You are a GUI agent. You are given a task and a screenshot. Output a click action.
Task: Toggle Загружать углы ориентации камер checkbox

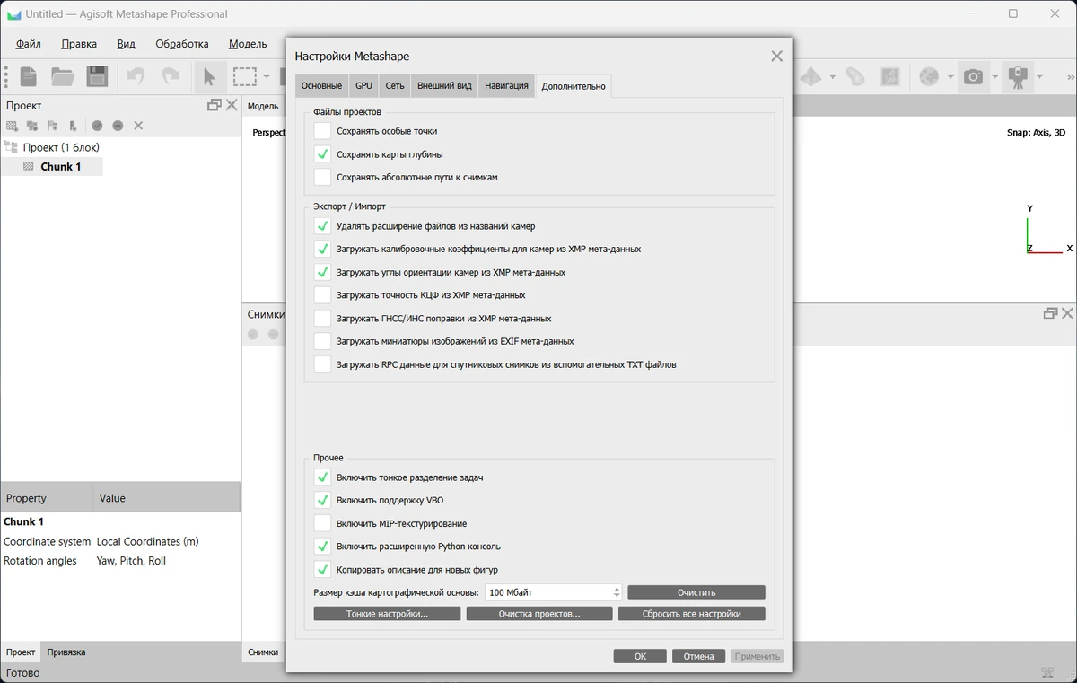pos(322,272)
